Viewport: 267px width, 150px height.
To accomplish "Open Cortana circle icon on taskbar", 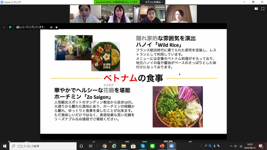I will (x=81, y=146).
